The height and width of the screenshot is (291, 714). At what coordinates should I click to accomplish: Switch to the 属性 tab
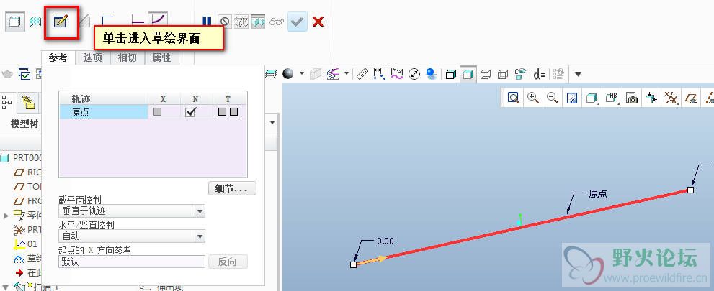(161, 57)
